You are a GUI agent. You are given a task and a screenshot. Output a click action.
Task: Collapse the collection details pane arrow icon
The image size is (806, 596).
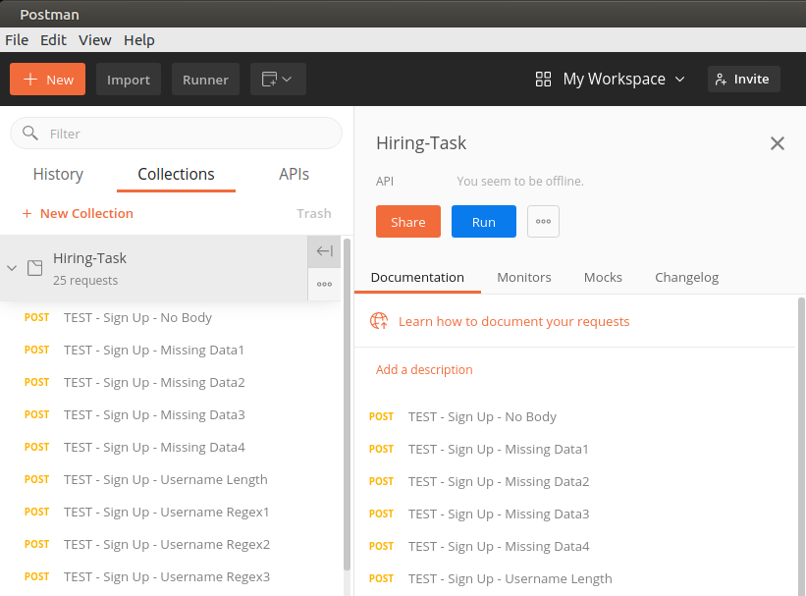(x=324, y=251)
